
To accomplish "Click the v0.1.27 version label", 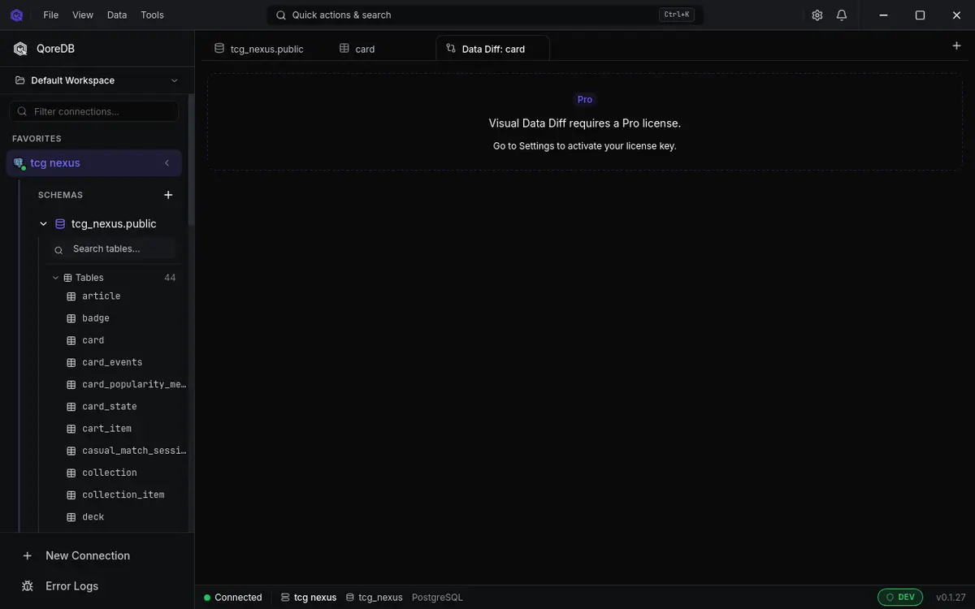I will (951, 598).
